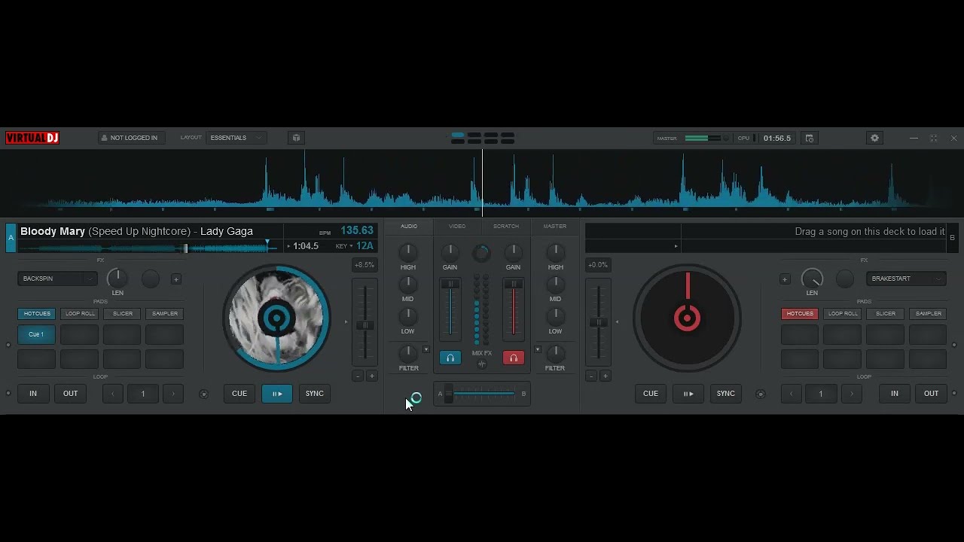The height and width of the screenshot is (542, 964).
Task: Open the BACKSPIN effect dropdown
Action: point(58,279)
